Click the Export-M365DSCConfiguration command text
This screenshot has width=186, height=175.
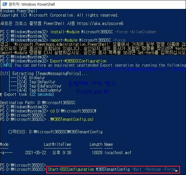tap(78, 61)
